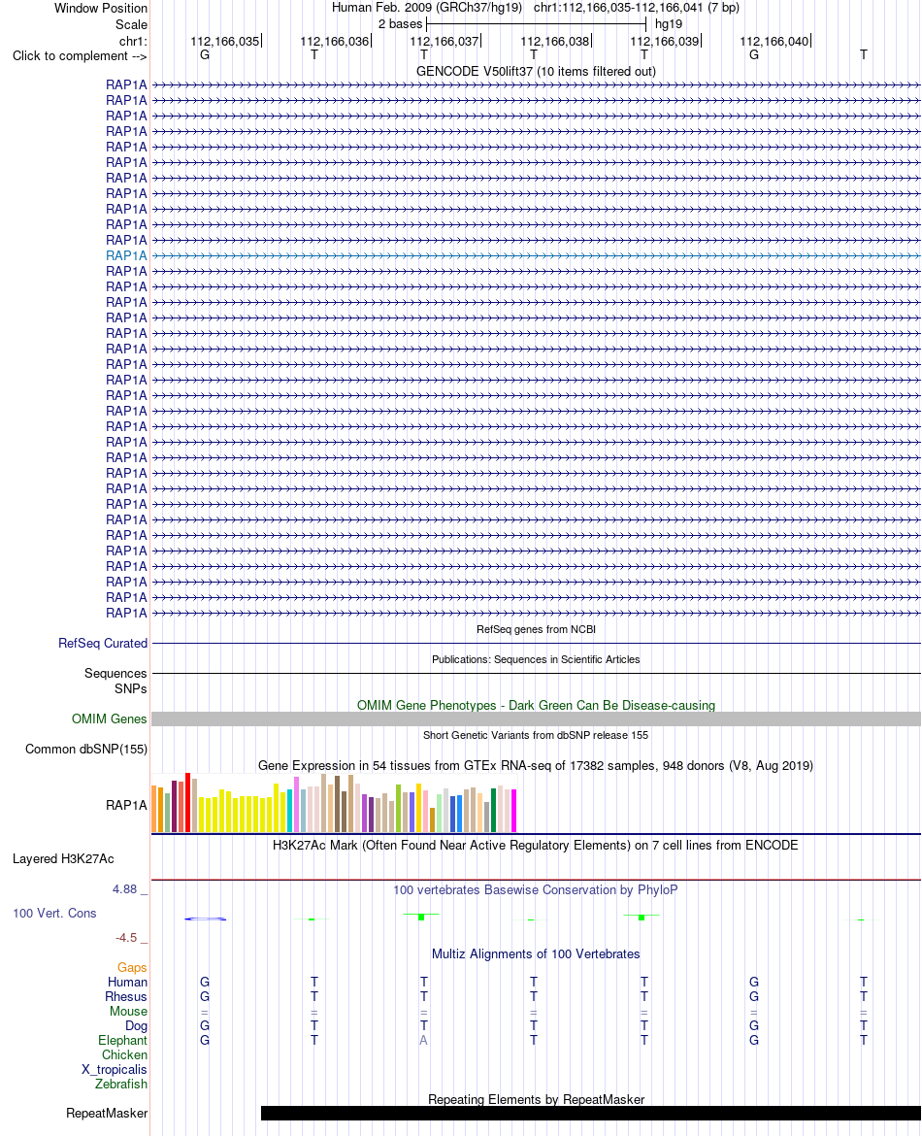Click the 100 Vert. Cons label
This screenshot has width=922, height=1136.
click(54, 914)
